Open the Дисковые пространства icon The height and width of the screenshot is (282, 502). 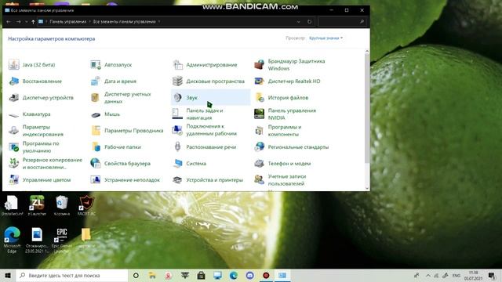(177, 81)
